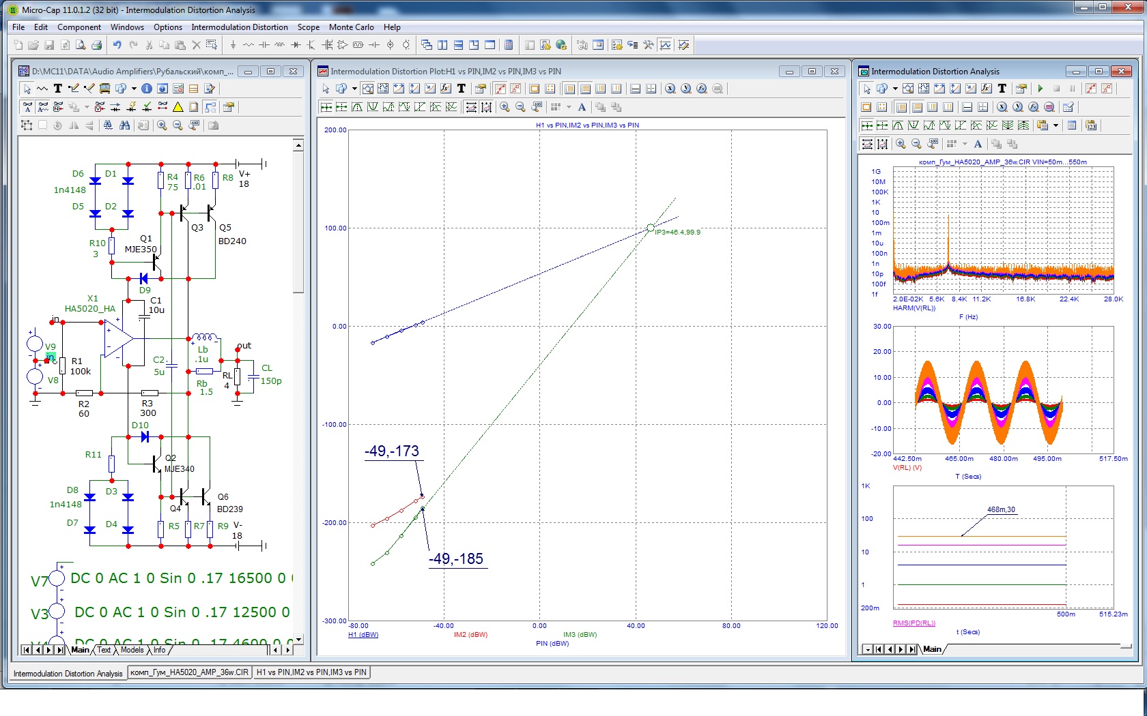Click the Print icon in main toolbar

click(x=96, y=45)
